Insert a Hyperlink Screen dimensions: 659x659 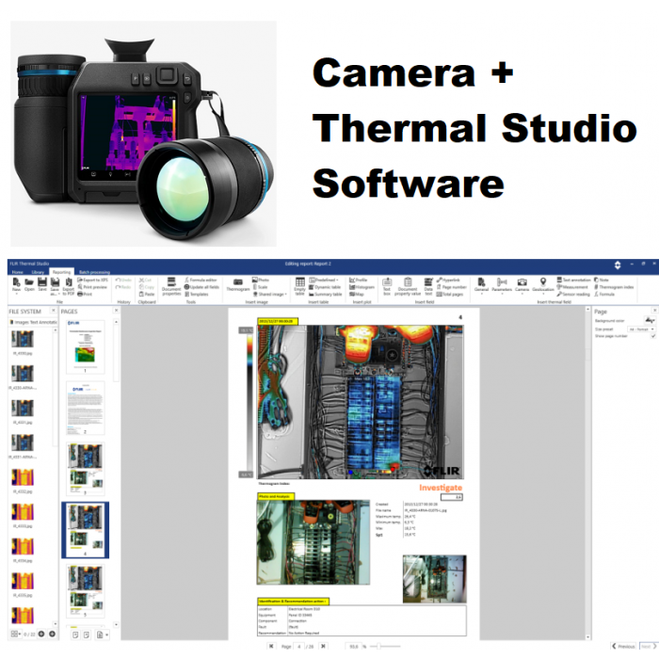pyautogui.click(x=448, y=280)
